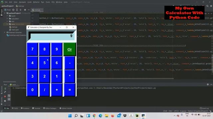Click the calculator plus button
The height and width of the screenshot is (119, 213).
(57, 90)
